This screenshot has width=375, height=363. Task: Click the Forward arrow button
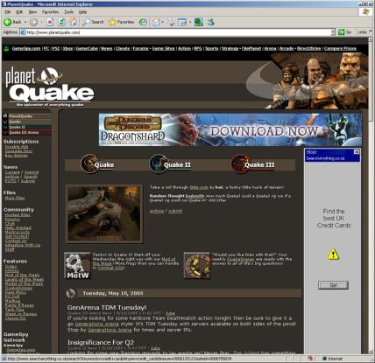(33, 22)
